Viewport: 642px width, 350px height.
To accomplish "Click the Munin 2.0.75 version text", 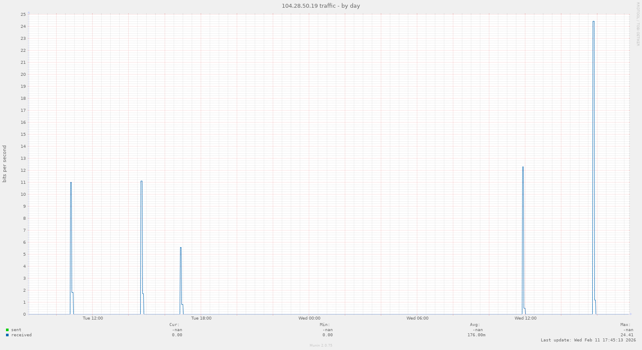I will [321, 345].
